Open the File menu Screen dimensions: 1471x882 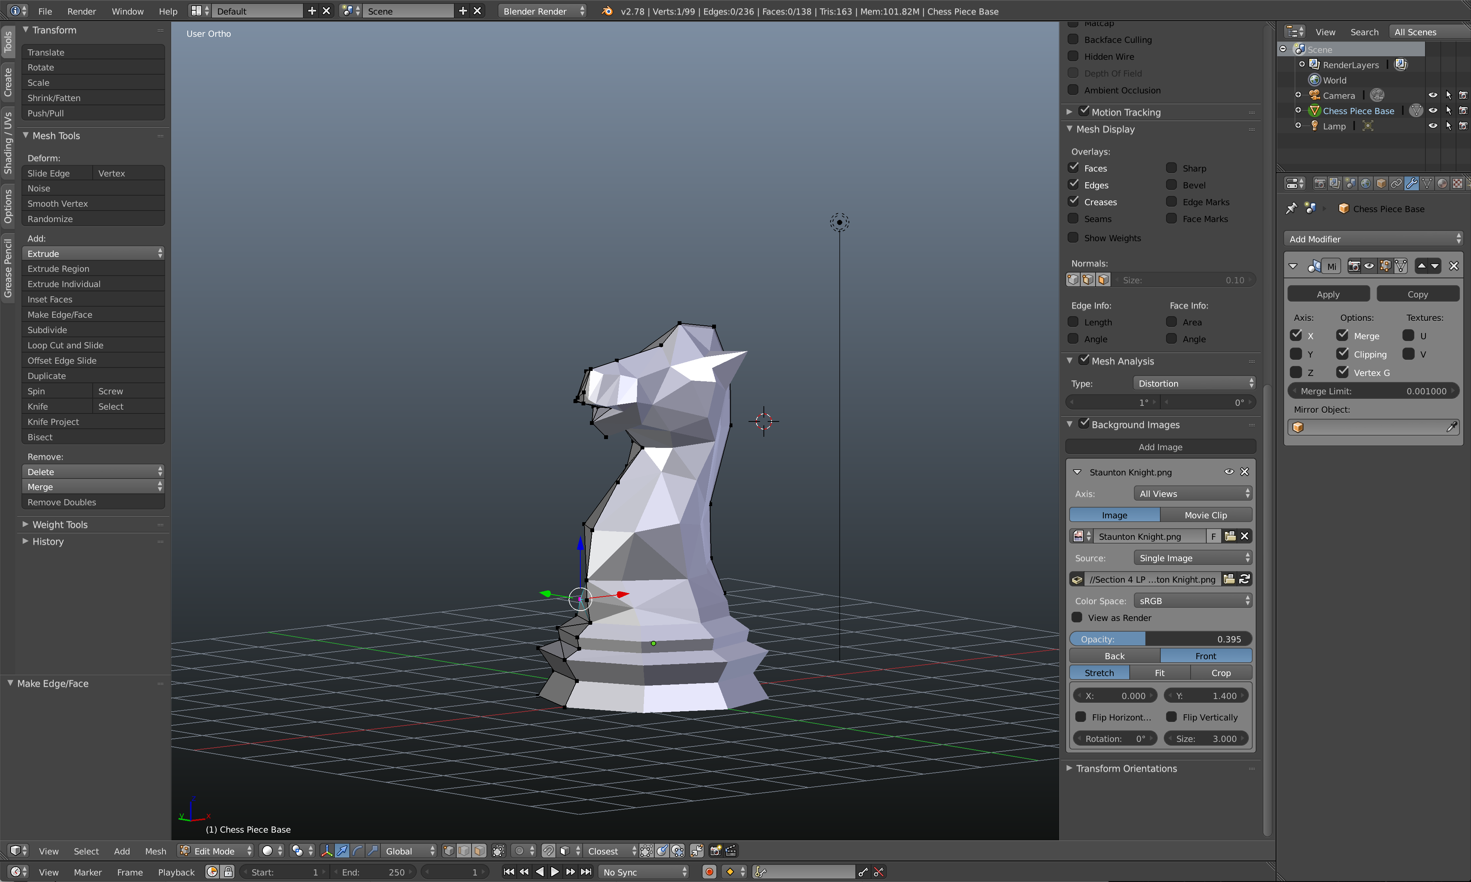coord(45,11)
